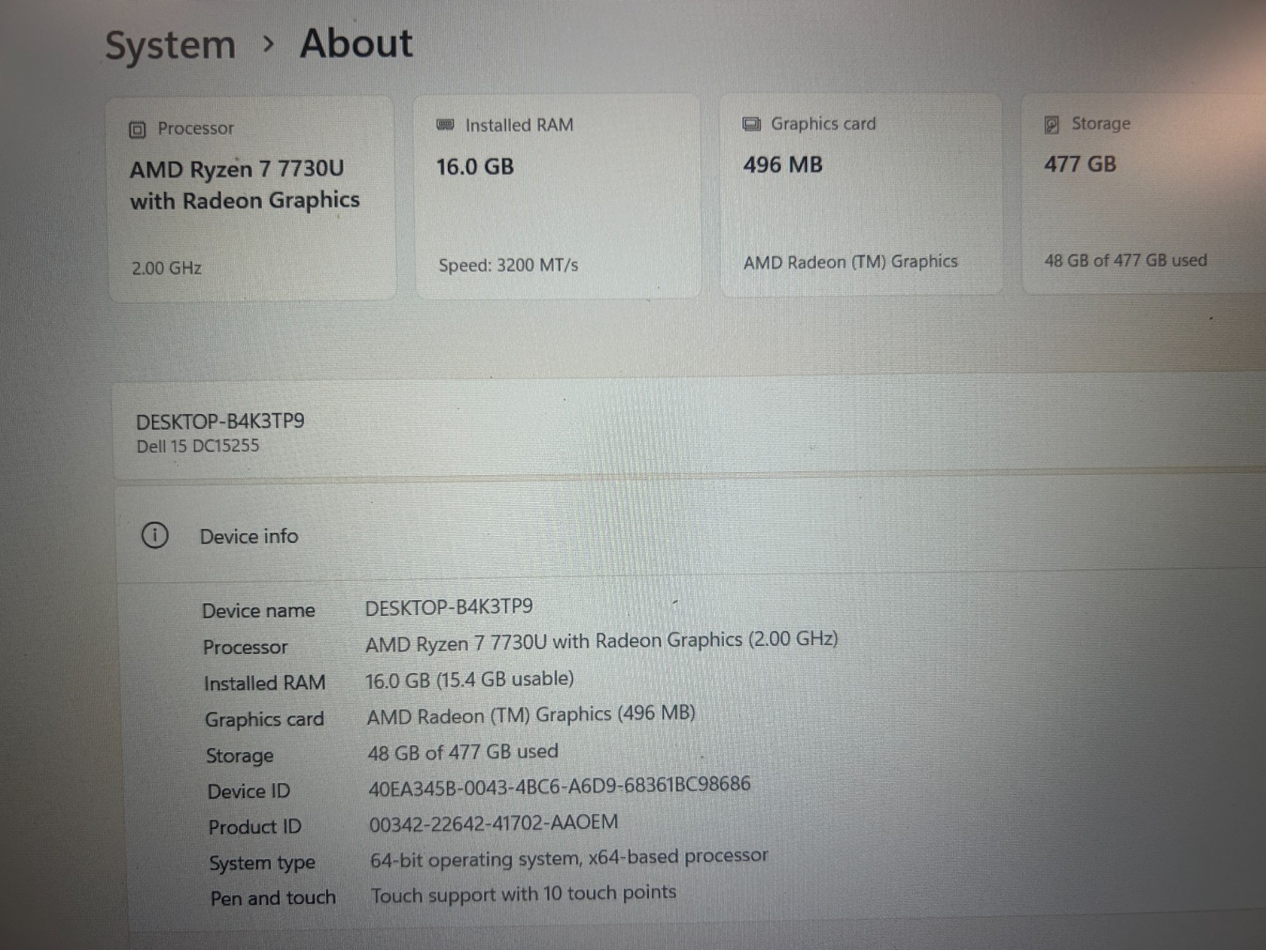Screen dimensions: 1266x950
Task: Select Storage row value in Device info
Action: [463, 752]
